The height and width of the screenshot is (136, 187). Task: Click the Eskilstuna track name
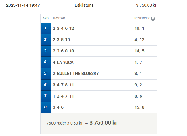[84, 6]
